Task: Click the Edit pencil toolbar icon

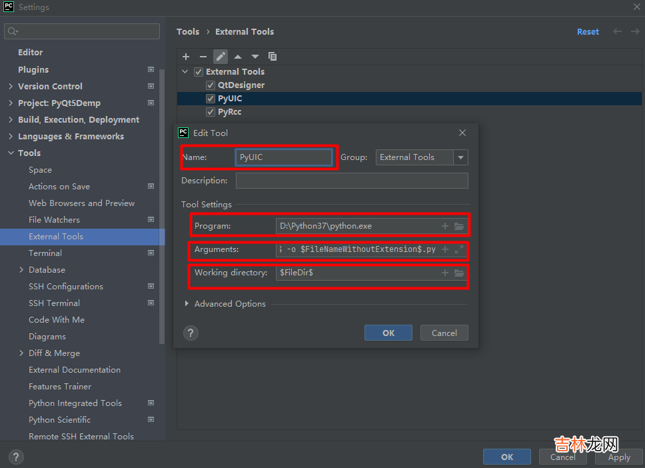Action: [221, 57]
